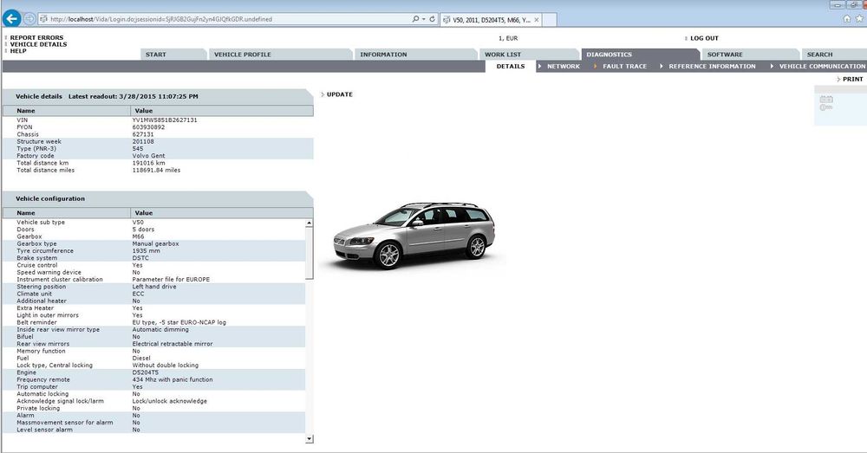This screenshot has width=867, height=453.
Task: Click Parameter file for EUROPE value
Action: 171,280
